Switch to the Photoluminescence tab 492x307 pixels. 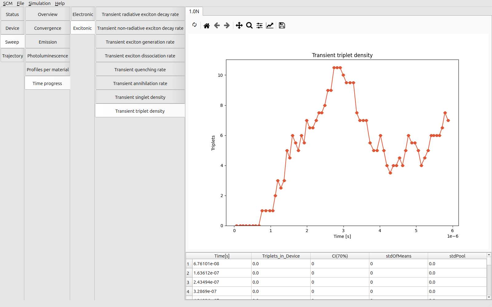(x=48, y=56)
